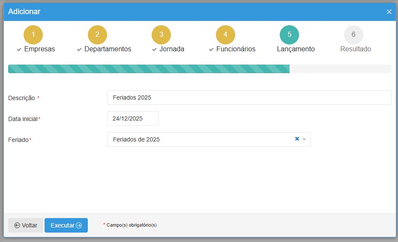Click the striped teal progress bar

(x=149, y=69)
